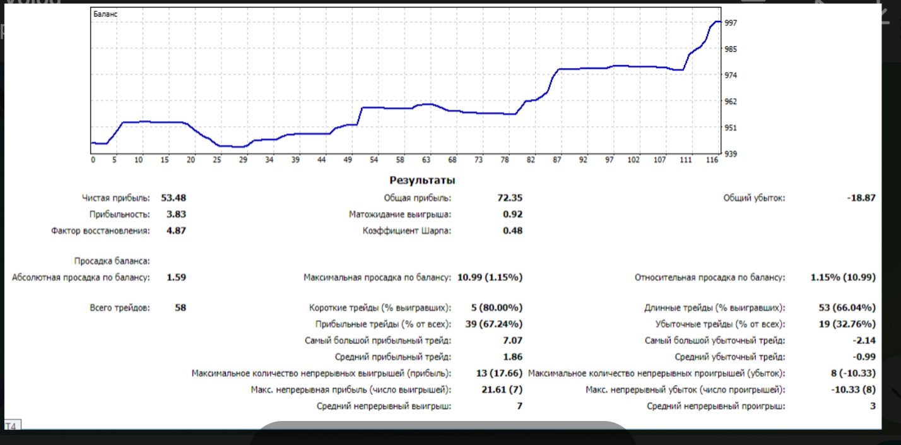Select the consecutive losses value 8 (-10.33)

[x=854, y=374]
